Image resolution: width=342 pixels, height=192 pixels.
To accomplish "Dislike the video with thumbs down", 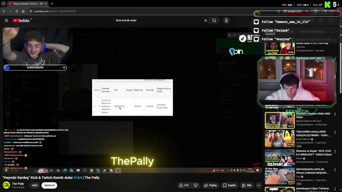I will (x=196, y=185).
